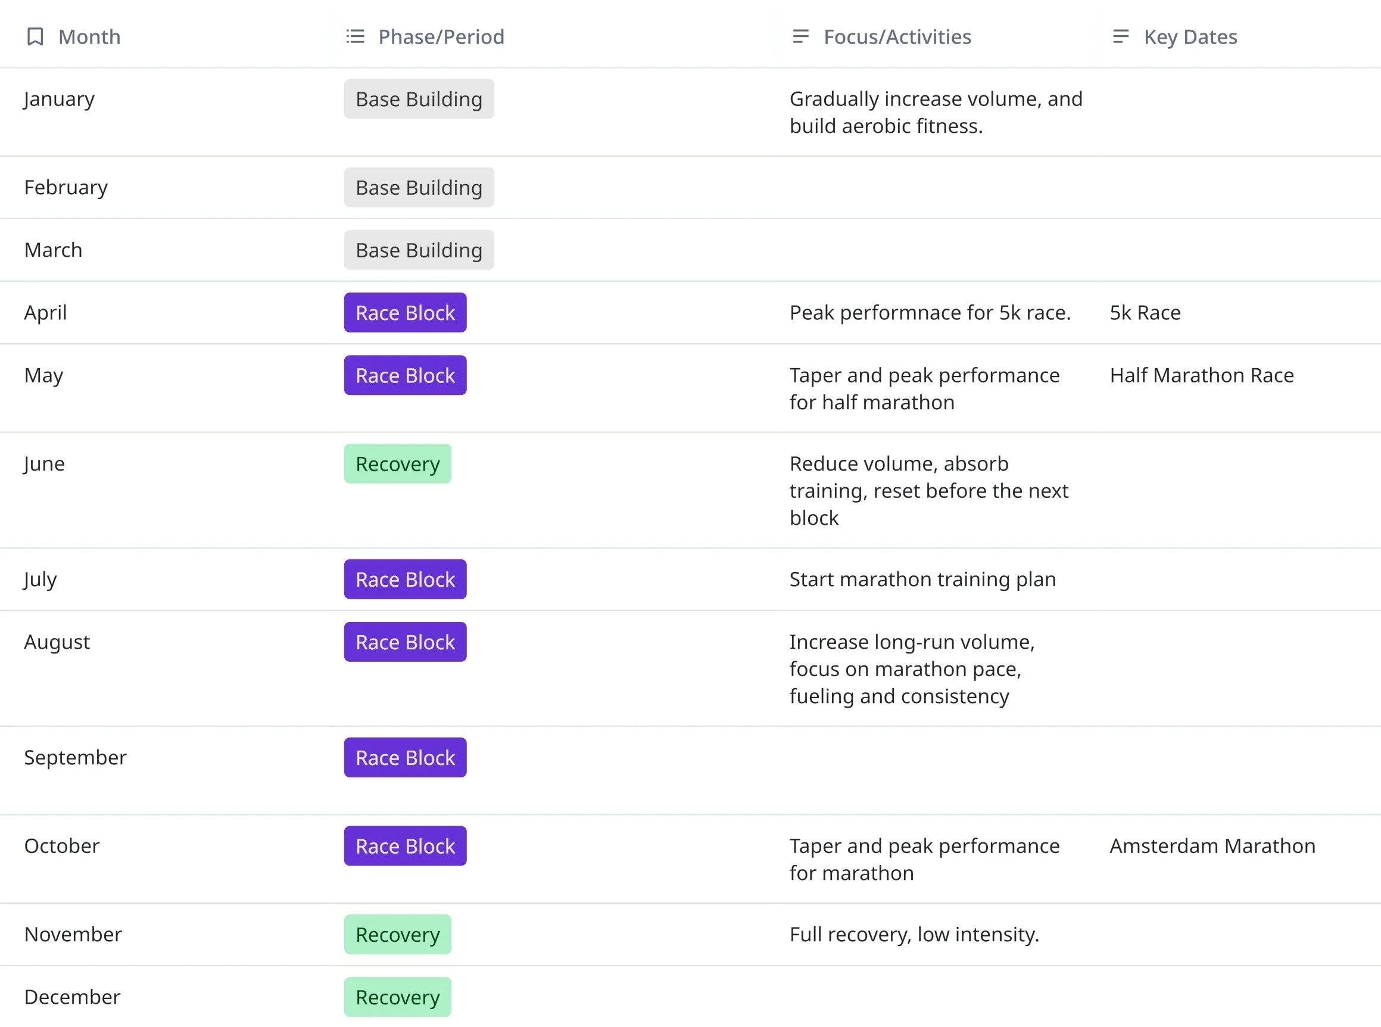
Task: Click the text icon beside Key Dates header
Action: 1121,37
